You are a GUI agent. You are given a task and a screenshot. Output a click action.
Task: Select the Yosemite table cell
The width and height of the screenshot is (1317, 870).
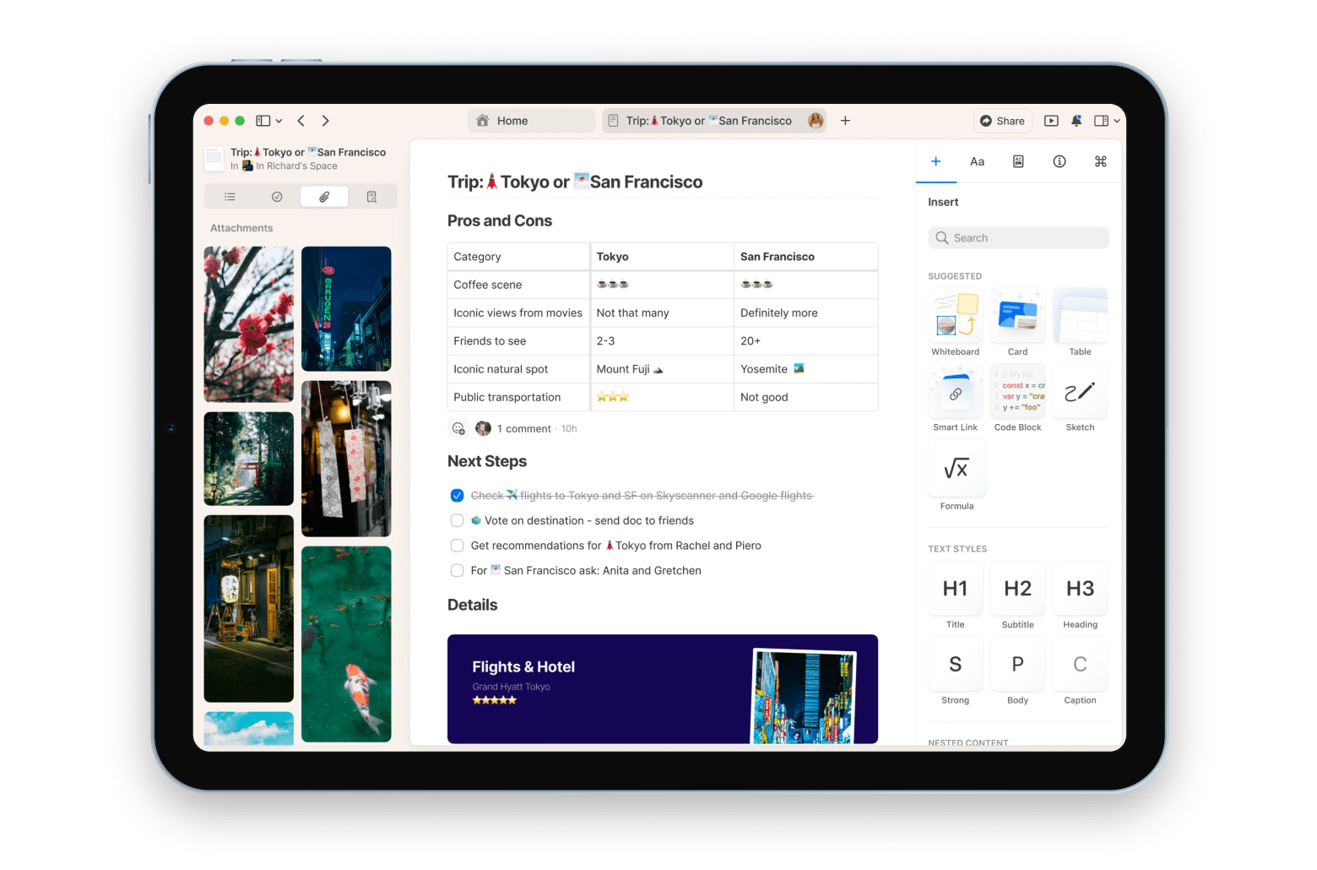[x=806, y=369]
